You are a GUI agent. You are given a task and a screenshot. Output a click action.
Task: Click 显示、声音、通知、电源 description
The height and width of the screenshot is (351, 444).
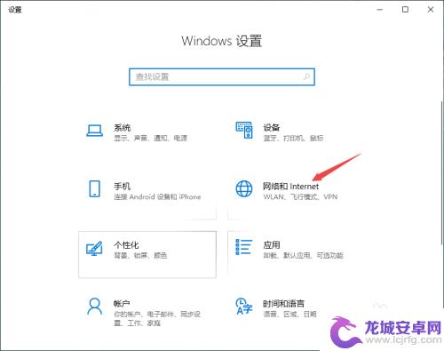(151, 138)
